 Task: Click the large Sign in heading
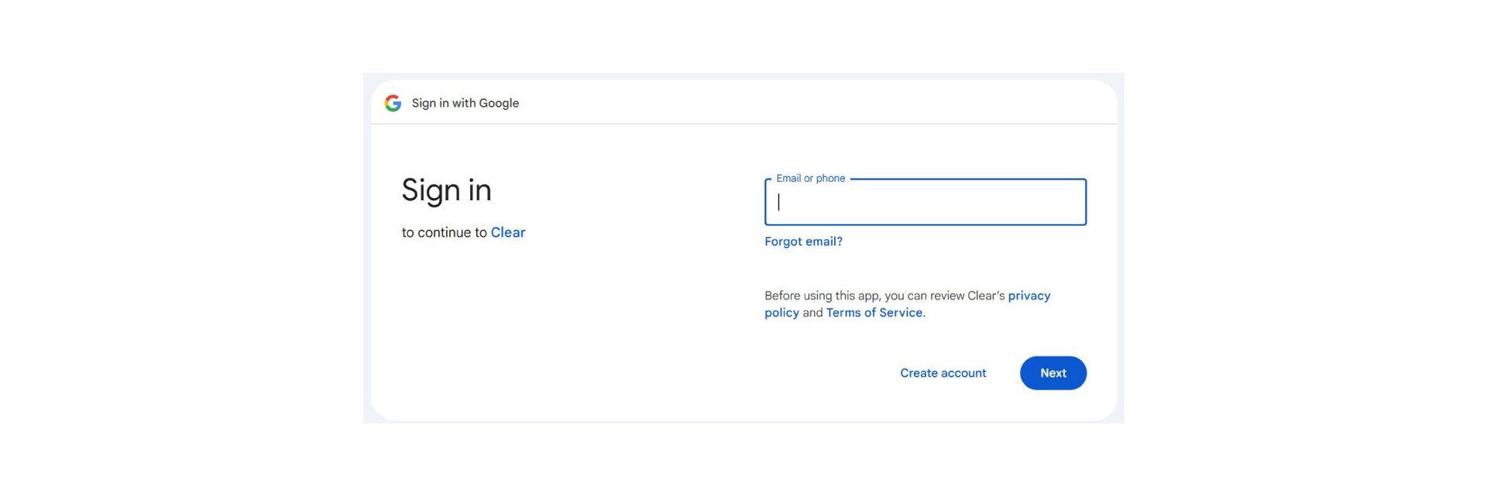coord(447,189)
